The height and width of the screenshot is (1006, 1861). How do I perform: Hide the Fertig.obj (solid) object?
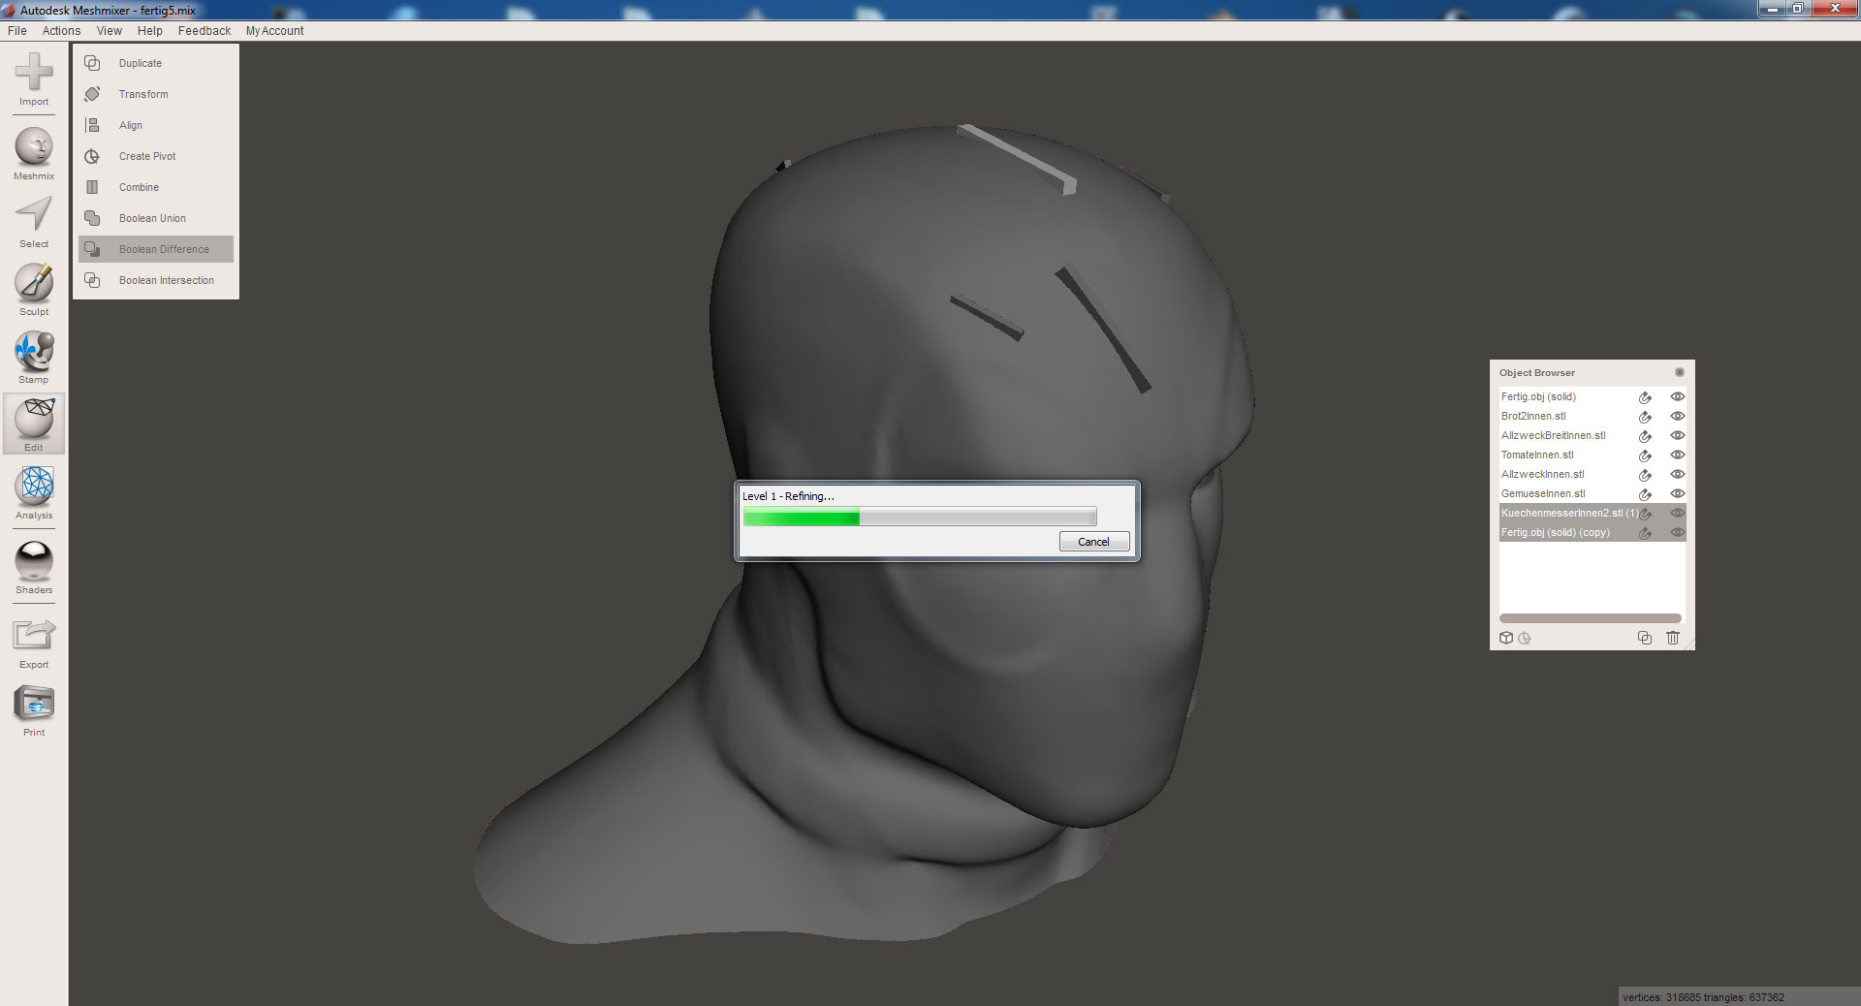pos(1678,396)
